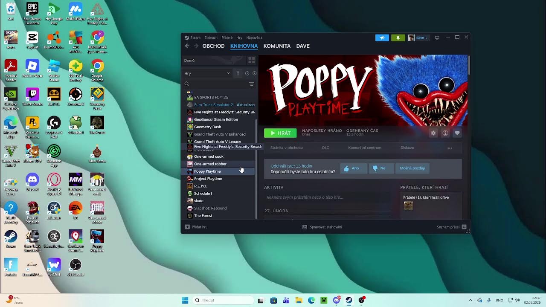
Task: Switch to Big Picture mode monitor icon
Action: pyautogui.click(x=437, y=38)
